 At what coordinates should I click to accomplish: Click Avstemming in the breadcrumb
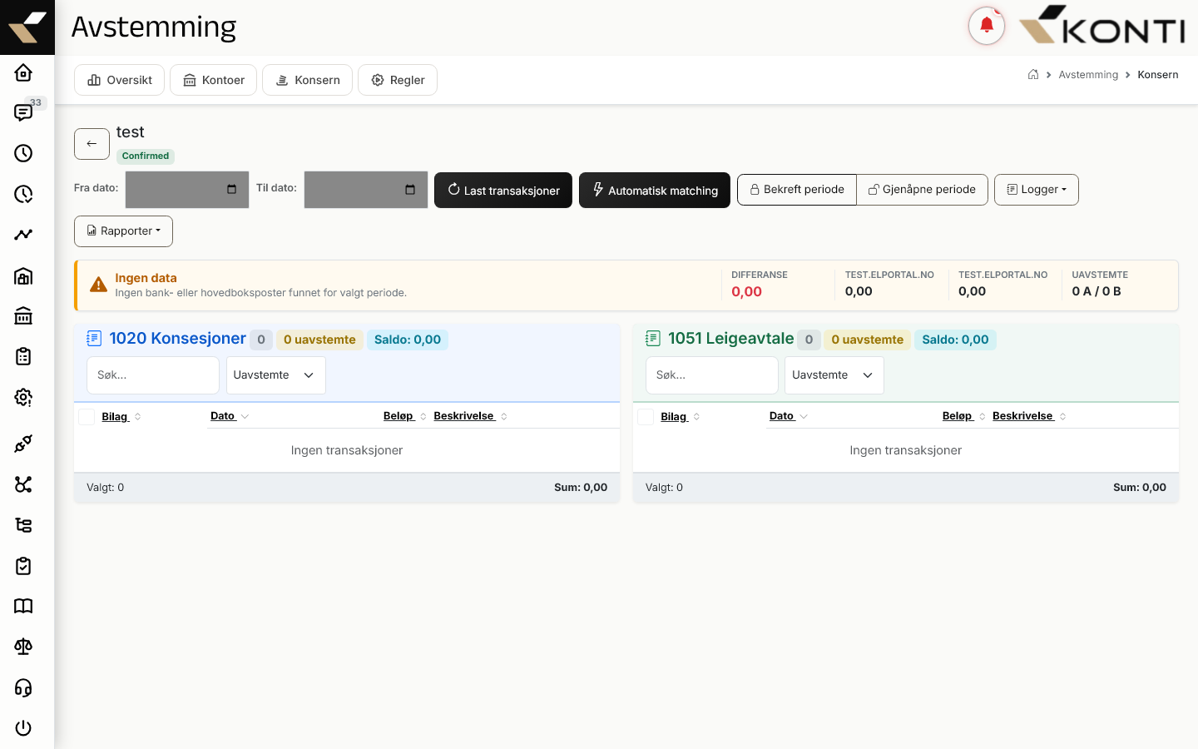click(1088, 75)
